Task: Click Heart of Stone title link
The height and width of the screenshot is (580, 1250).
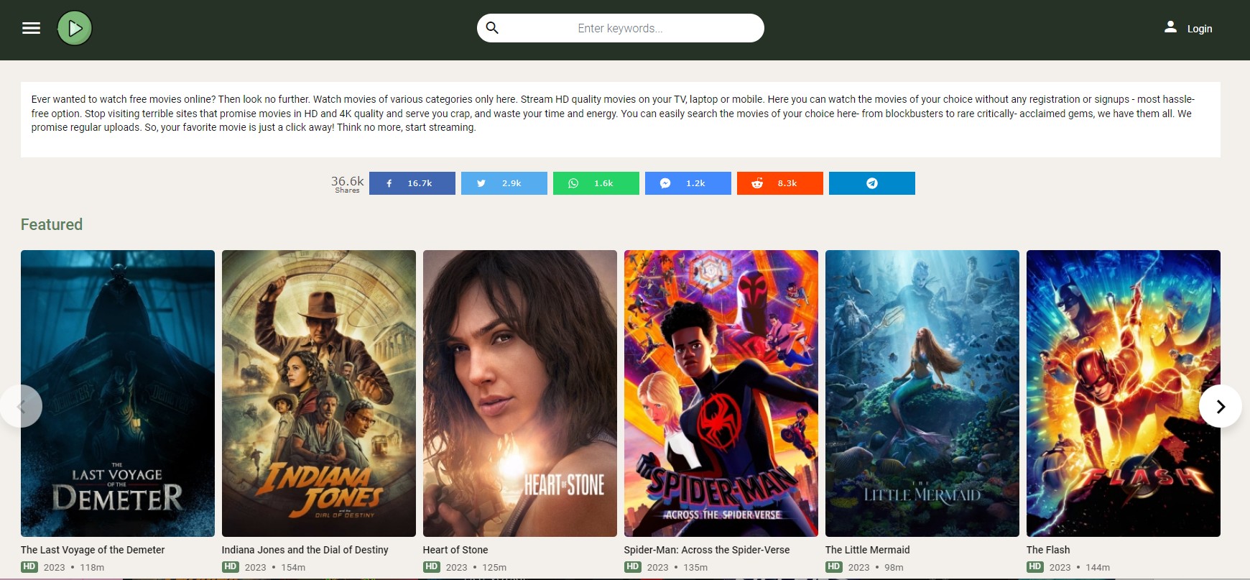Action: [455, 550]
